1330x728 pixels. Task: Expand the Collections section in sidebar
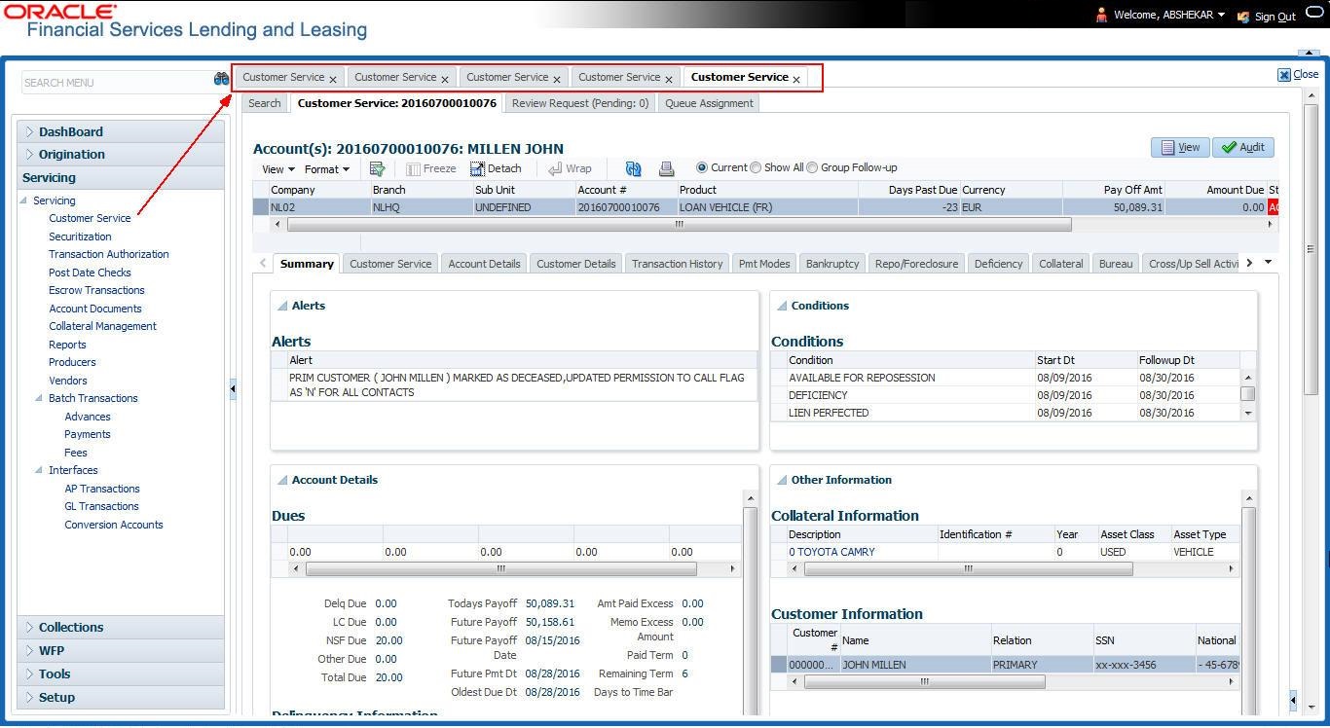[71, 628]
